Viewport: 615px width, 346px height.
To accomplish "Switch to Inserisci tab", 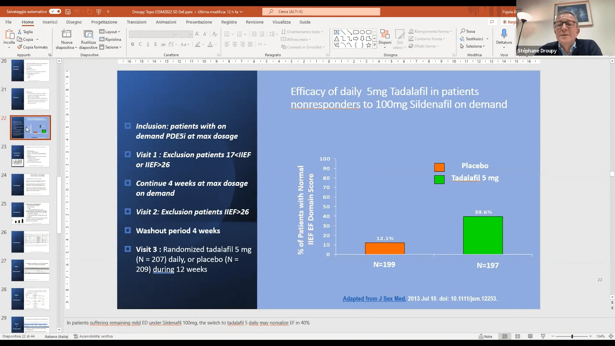I will (x=50, y=22).
